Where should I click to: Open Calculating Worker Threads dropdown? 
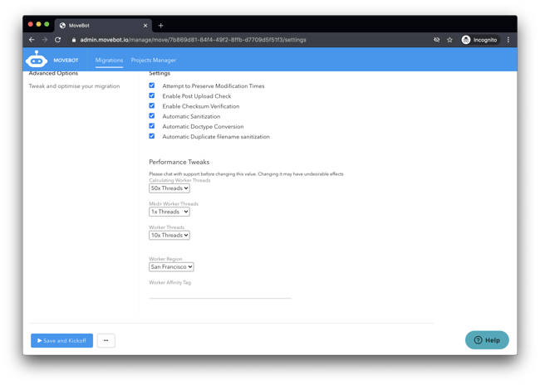(169, 188)
